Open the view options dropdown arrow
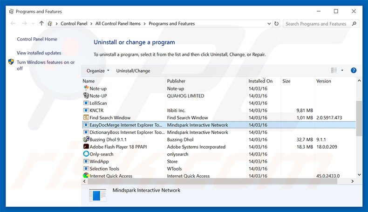Image resolution: width=368 pixels, height=212 pixels. 342,70
